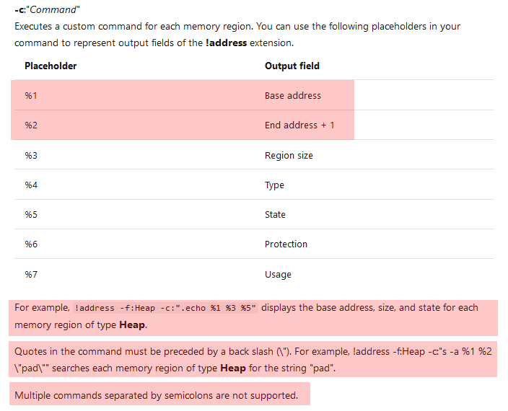Click the %5 placeholder cell
This screenshot has height=411, width=508.
click(x=31, y=215)
